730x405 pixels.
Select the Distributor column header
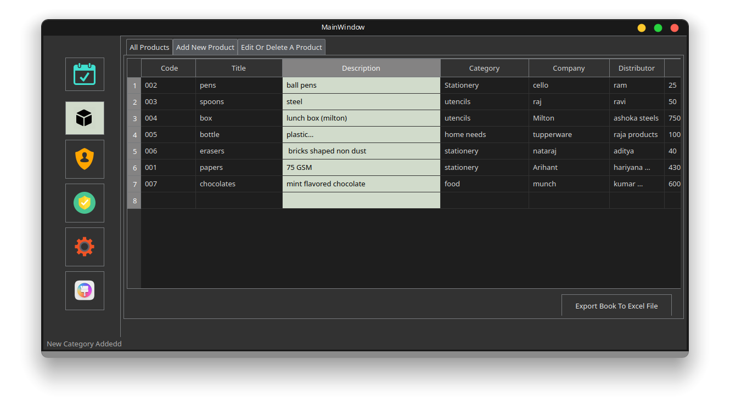pos(637,68)
